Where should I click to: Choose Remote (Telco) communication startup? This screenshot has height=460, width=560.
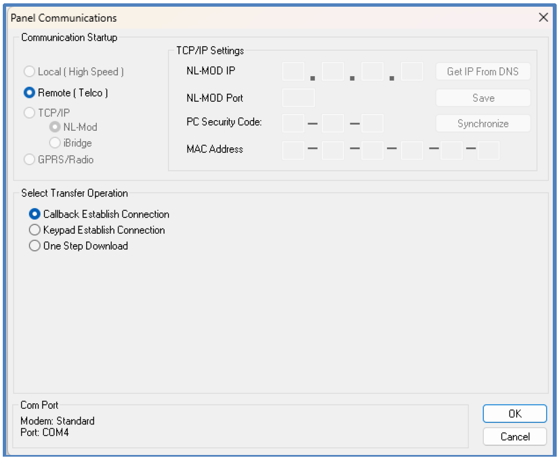click(29, 93)
